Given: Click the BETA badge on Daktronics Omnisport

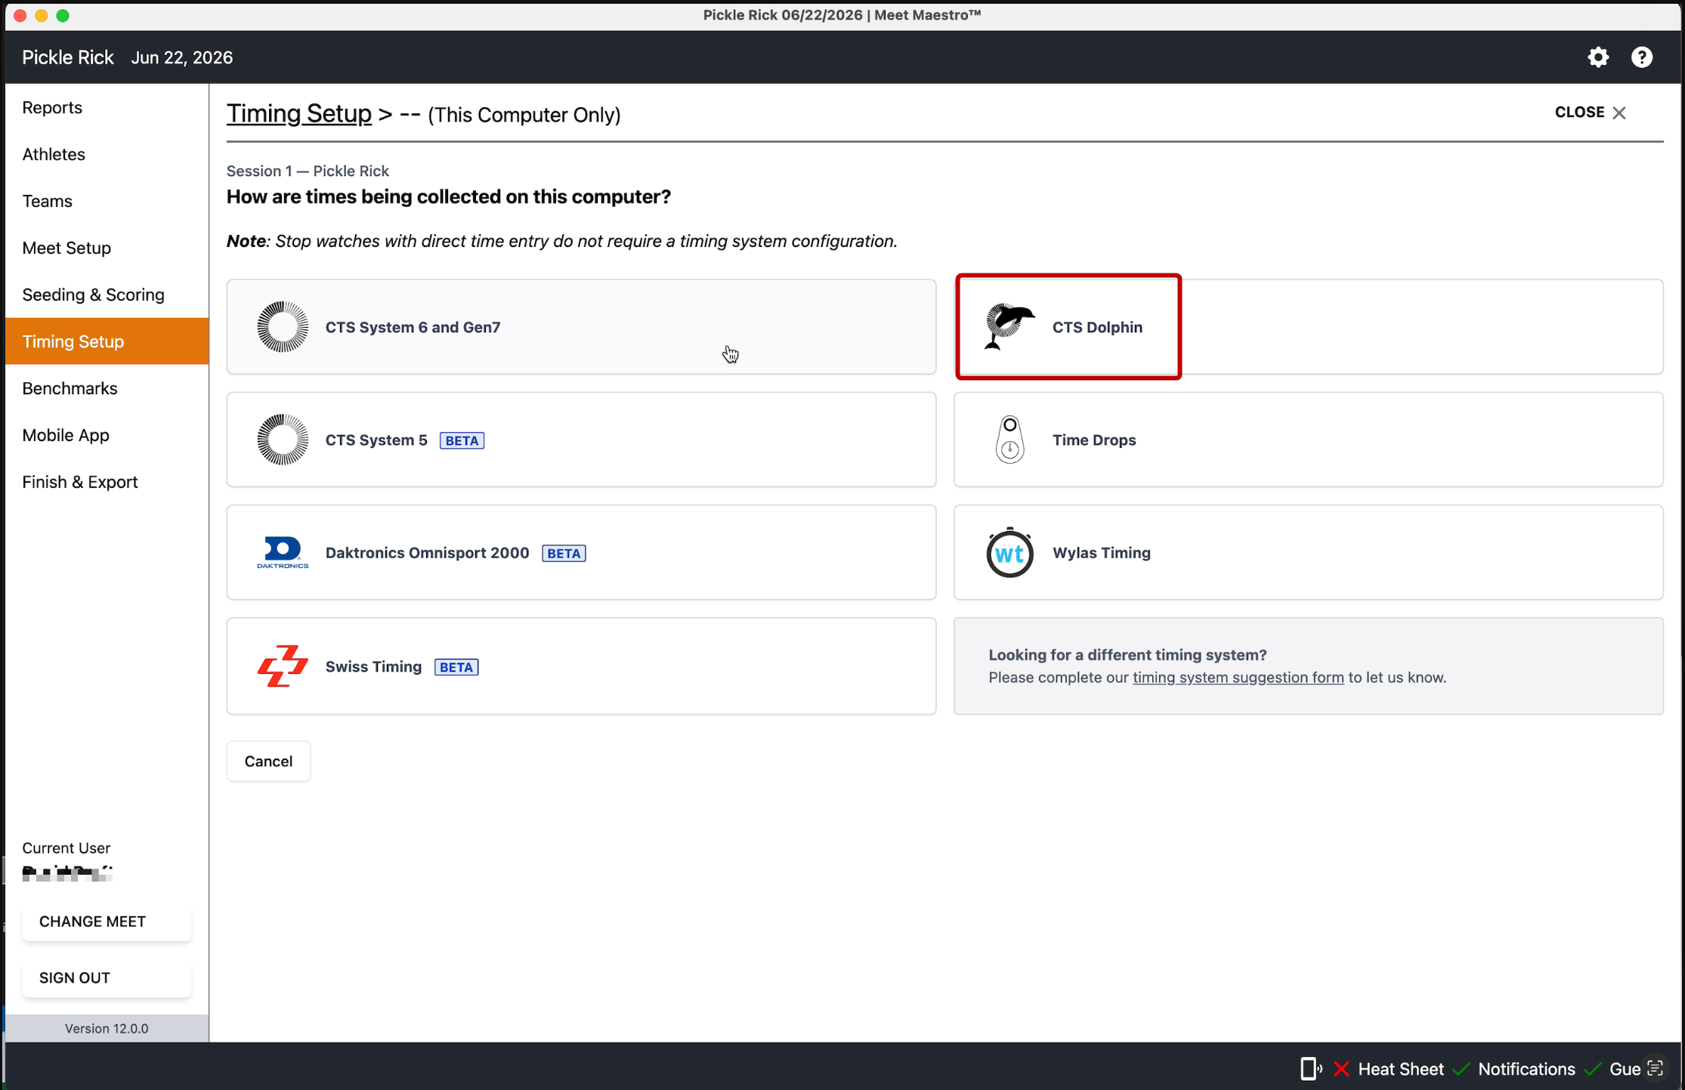Looking at the screenshot, I should 564,553.
